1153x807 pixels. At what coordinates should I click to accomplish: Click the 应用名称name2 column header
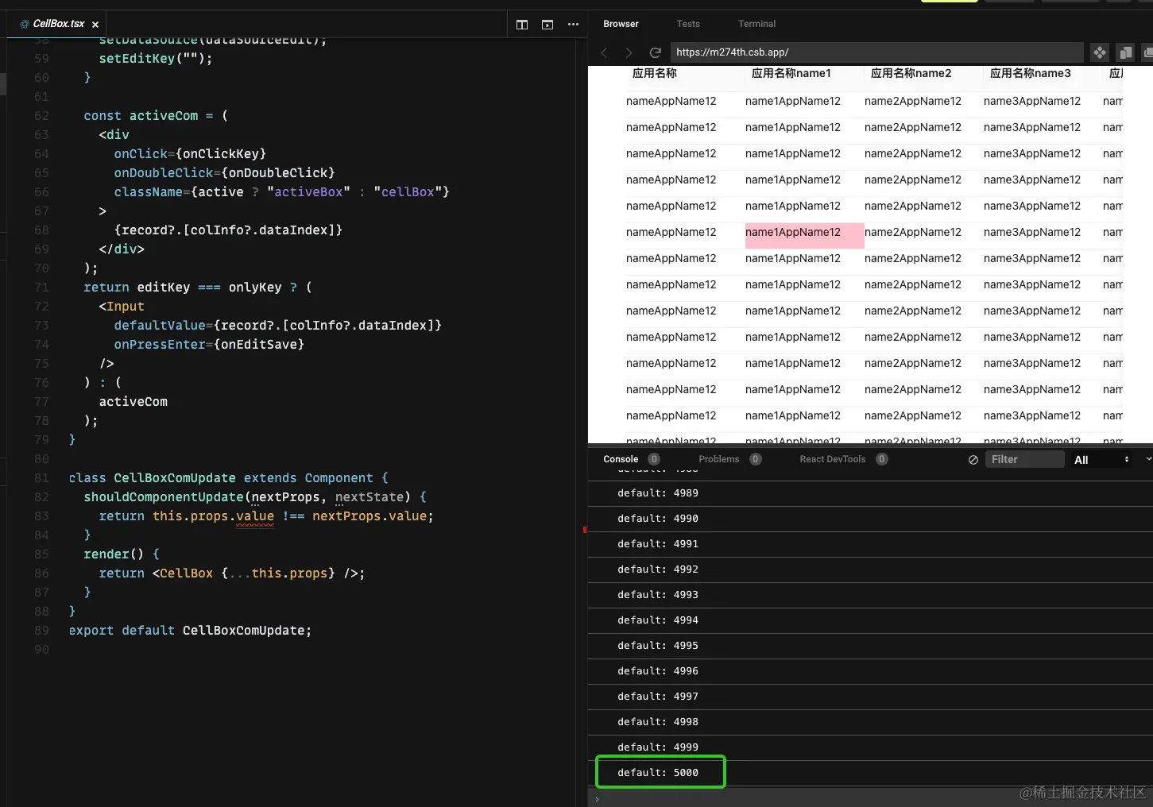[911, 73]
